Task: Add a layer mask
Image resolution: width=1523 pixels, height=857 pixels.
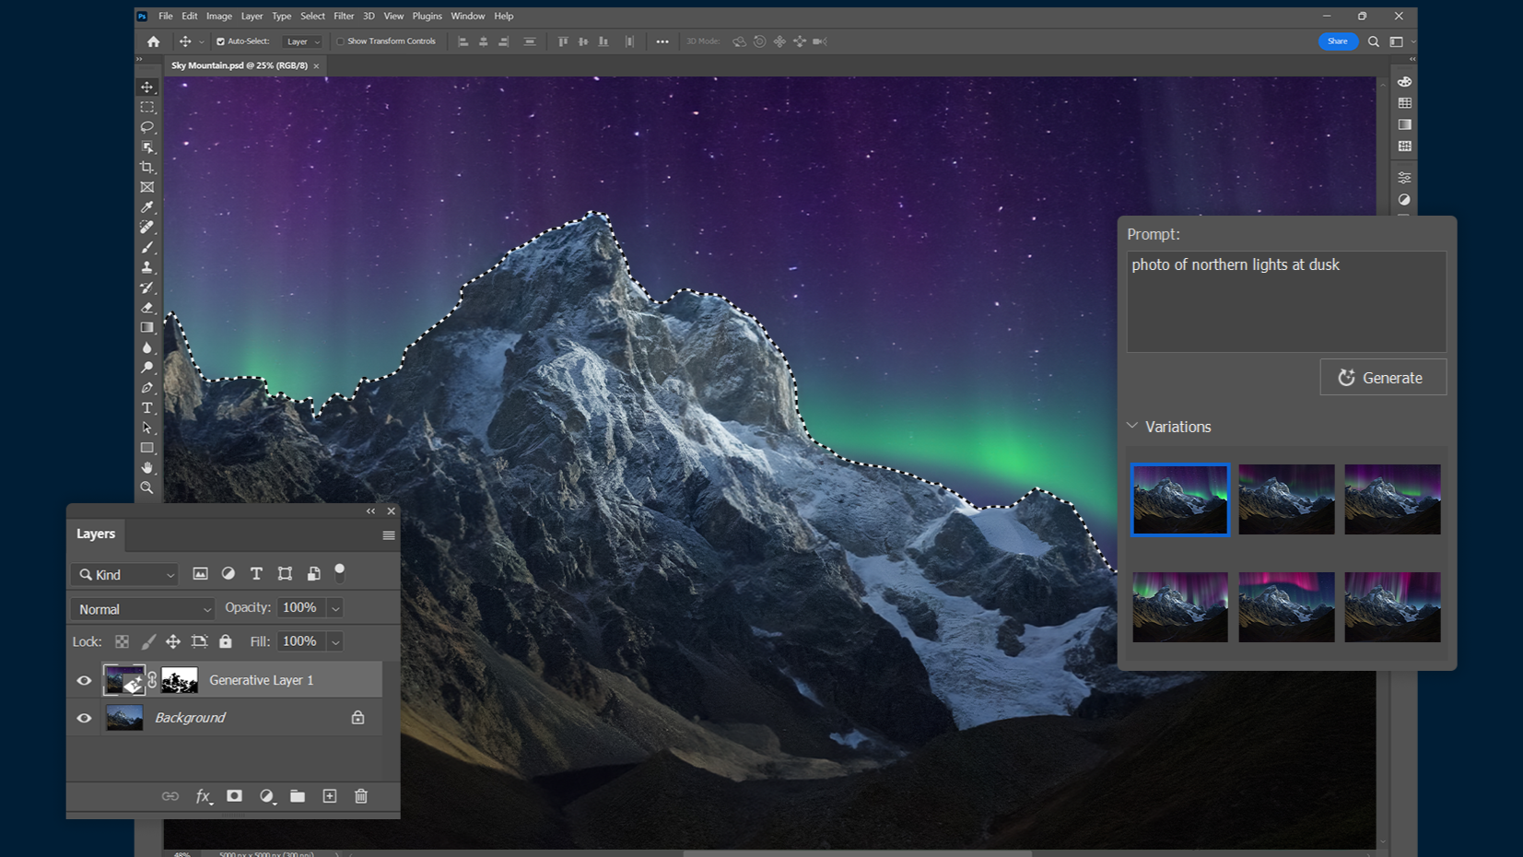Action: click(235, 796)
